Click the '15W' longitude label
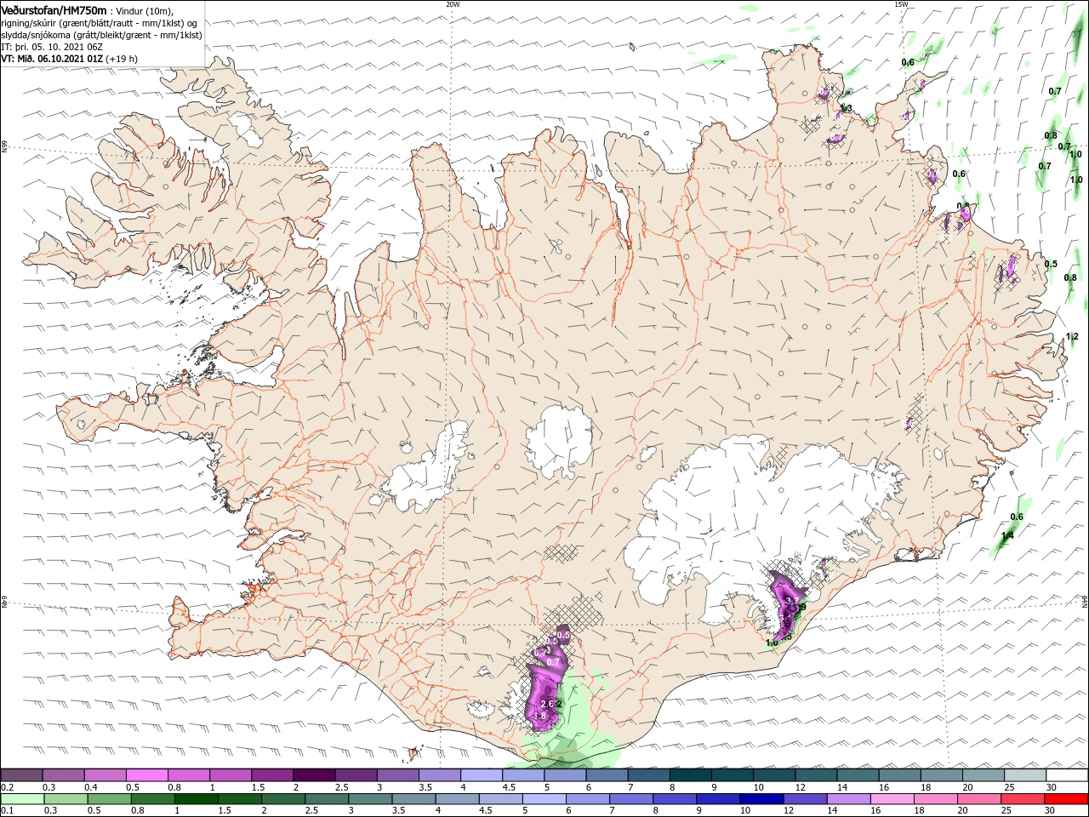This screenshot has height=817, width=1089. 901,4
